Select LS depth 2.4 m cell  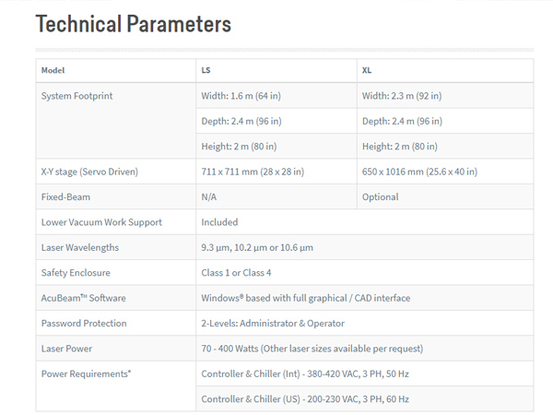point(241,121)
